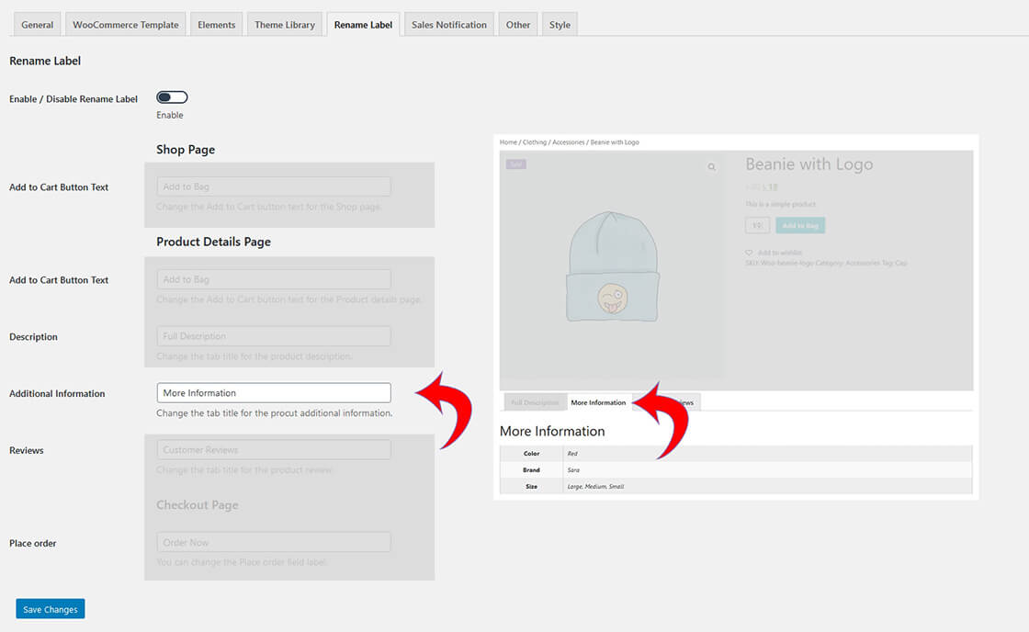This screenshot has width=1029, height=632.
Task: Open the Elements tab
Action: click(217, 24)
